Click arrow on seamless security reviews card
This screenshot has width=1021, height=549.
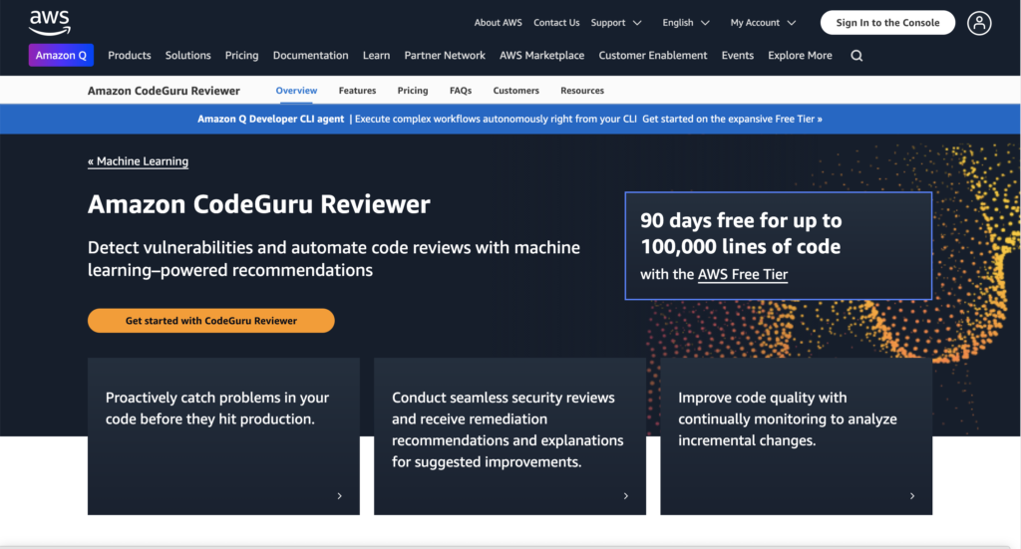(625, 495)
